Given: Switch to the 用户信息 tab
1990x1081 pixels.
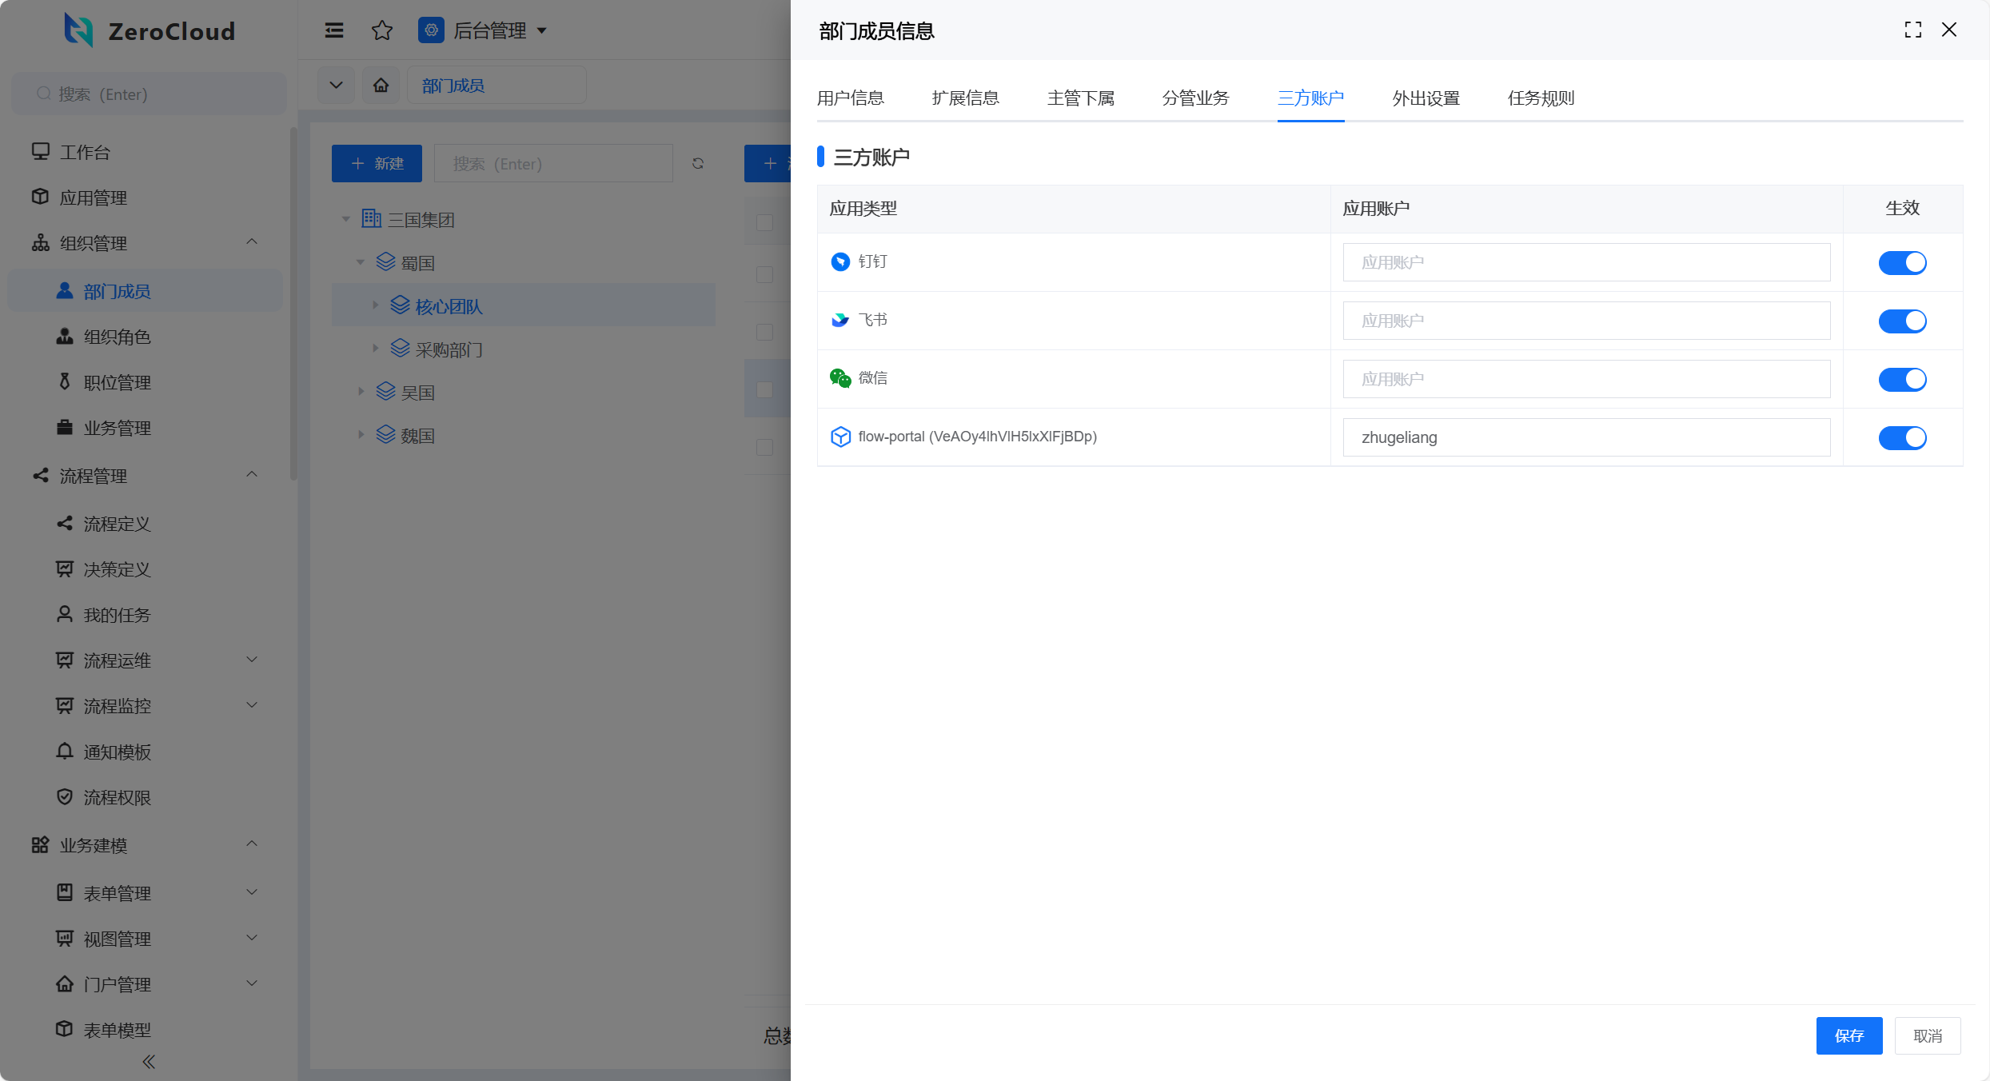Looking at the screenshot, I should click(850, 98).
